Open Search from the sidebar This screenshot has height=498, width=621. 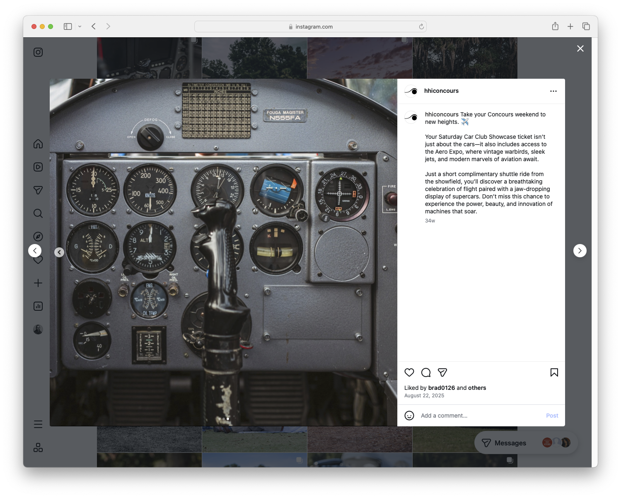click(38, 213)
